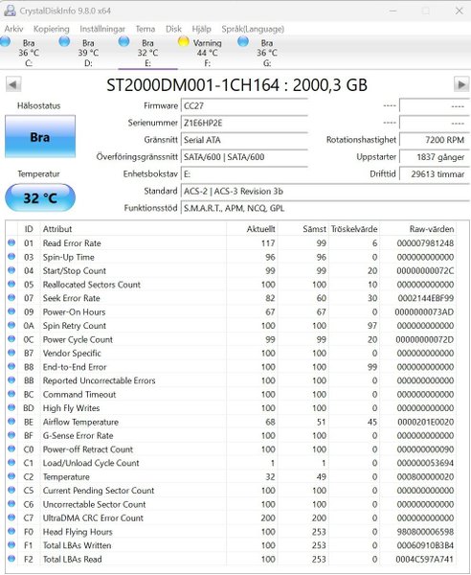Click the Raw-värden column header
This screenshot has height=575, width=471.
432,229
